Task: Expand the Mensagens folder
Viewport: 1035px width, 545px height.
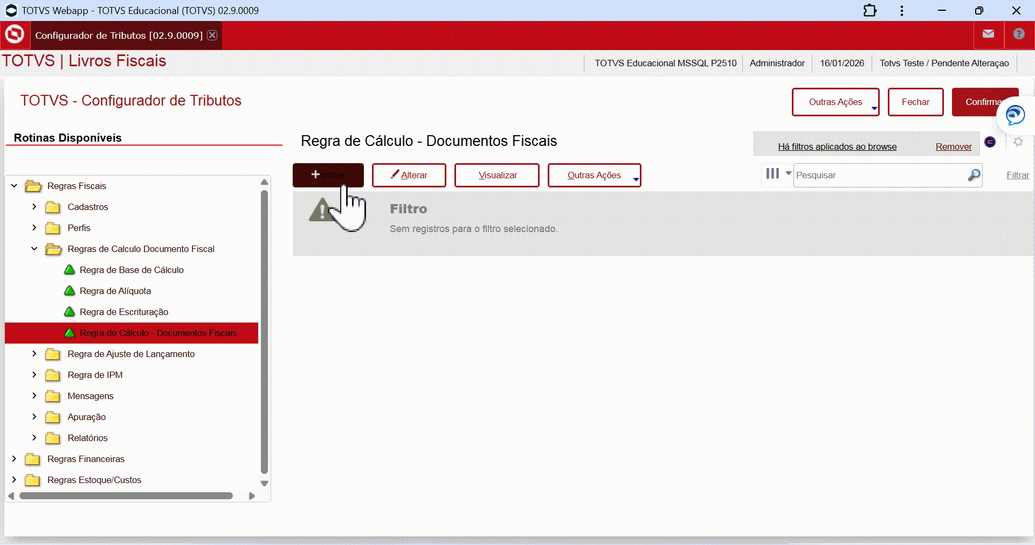Action: [34, 396]
